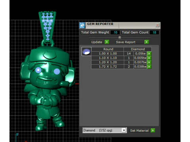Close the Gem Reporter panel
Viewport: 190px width, 142px height.
(157, 25)
